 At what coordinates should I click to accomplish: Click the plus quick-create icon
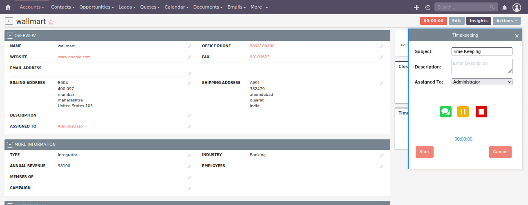(416, 7)
